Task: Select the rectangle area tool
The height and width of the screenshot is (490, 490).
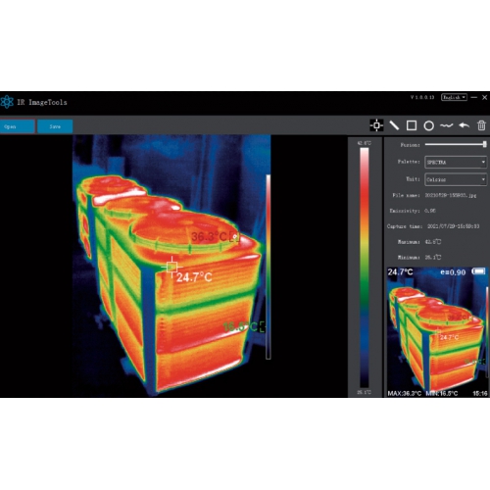Action: (412, 125)
